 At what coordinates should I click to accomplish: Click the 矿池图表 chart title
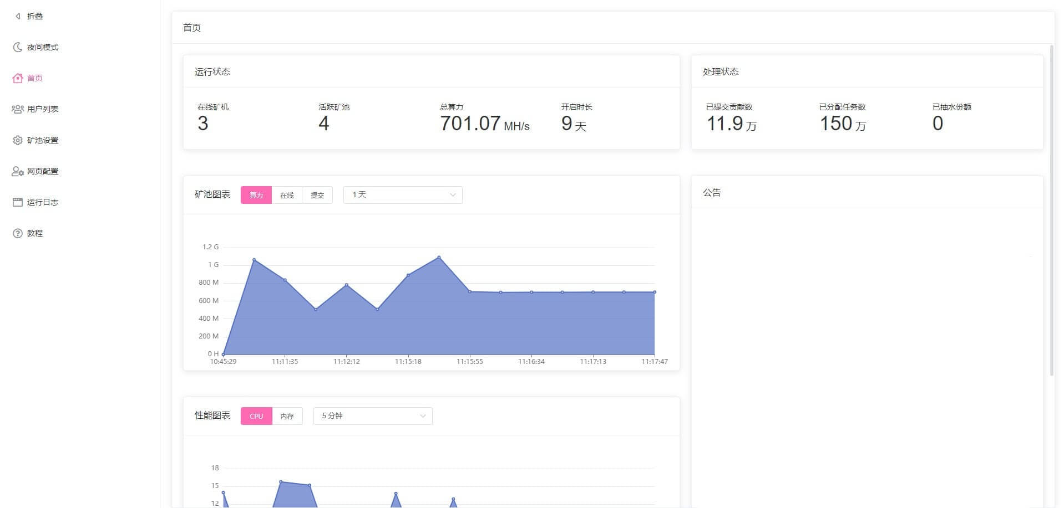tap(212, 194)
